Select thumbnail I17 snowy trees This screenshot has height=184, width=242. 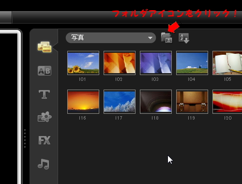(120, 102)
